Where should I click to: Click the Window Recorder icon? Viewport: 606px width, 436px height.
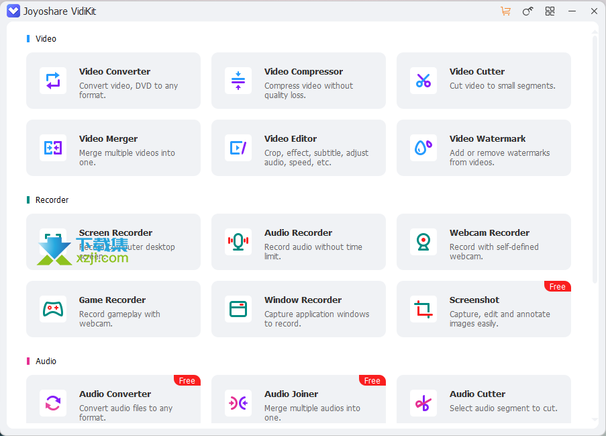(x=238, y=309)
